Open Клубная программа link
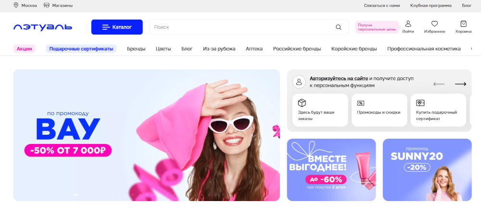 coord(430,5)
